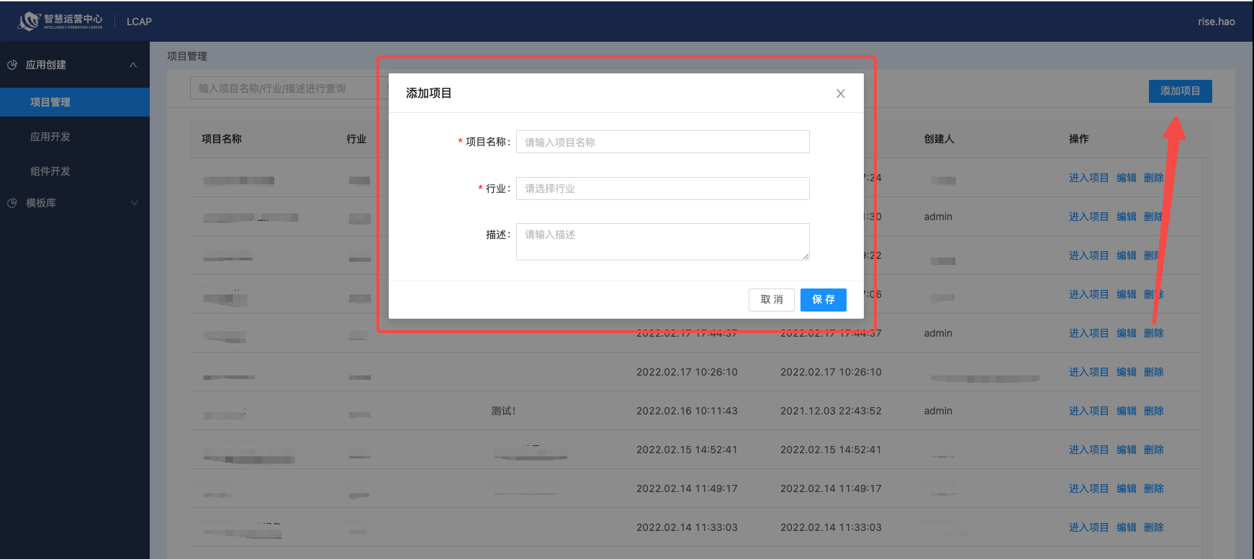Focus the 项目名称 input field
Viewport: 1254px width, 559px height.
(663, 142)
